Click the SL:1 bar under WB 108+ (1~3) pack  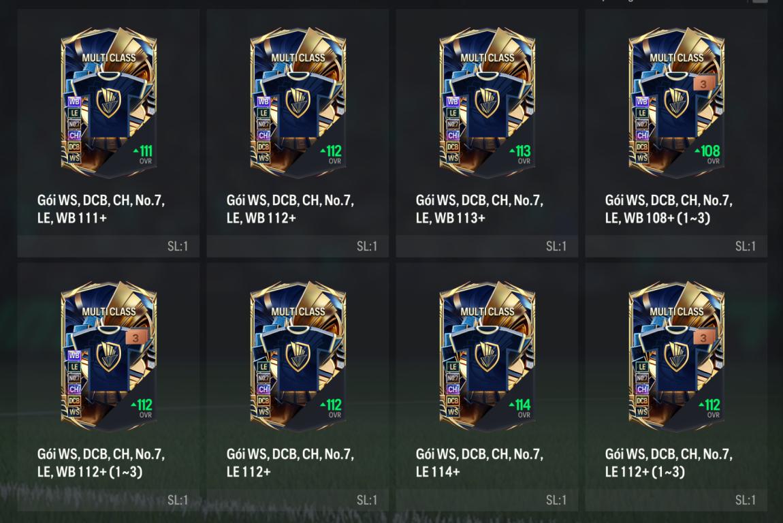676,246
